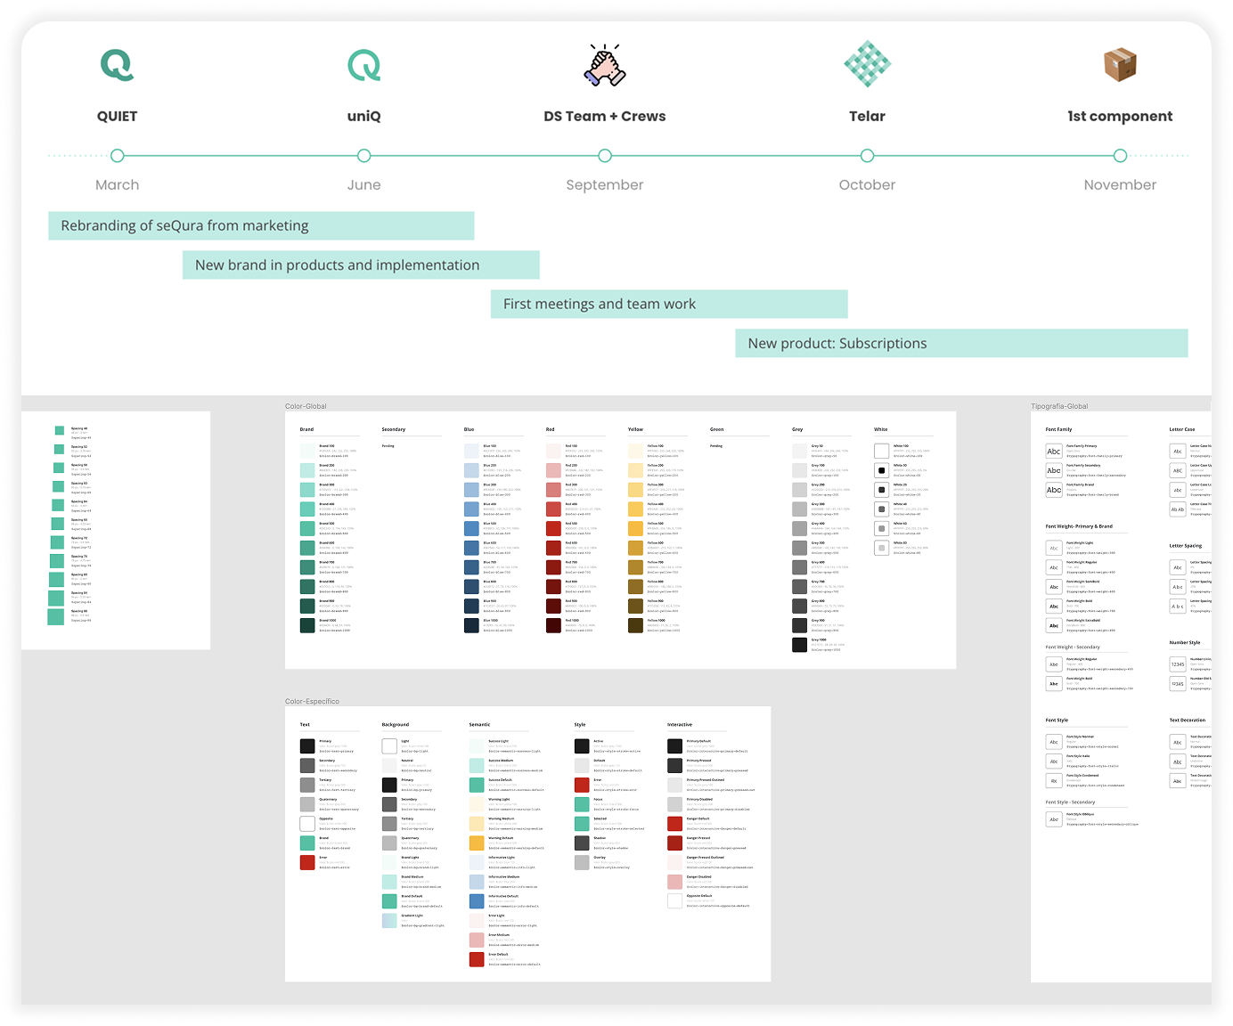Click the November timeline marker circle
1233x1026 pixels.
click(1120, 156)
